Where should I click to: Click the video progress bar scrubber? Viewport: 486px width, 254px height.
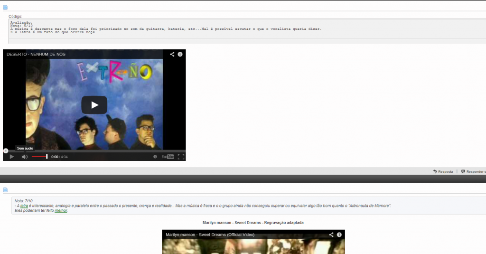coord(6,151)
